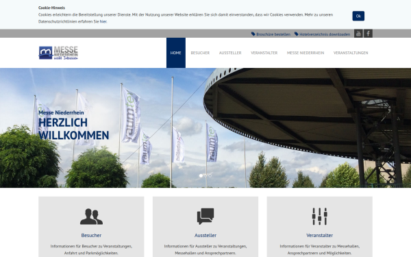
Task: Open the Veranstalter card heading link
Action: click(319, 236)
